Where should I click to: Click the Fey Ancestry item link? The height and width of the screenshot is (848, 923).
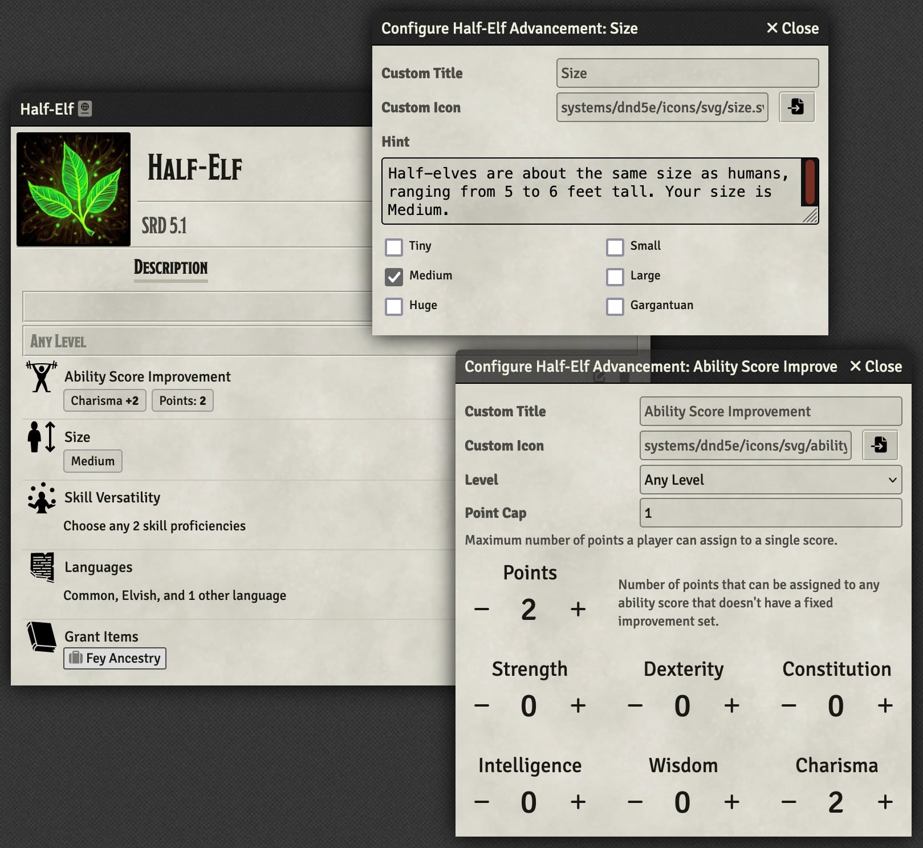[115, 658]
